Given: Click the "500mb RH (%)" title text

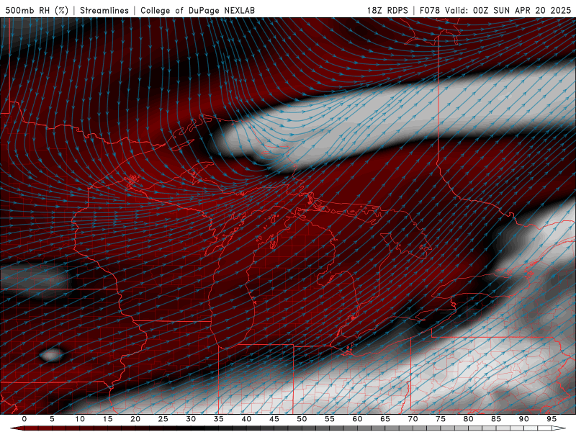Looking at the screenshot, I should click(x=37, y=10).
